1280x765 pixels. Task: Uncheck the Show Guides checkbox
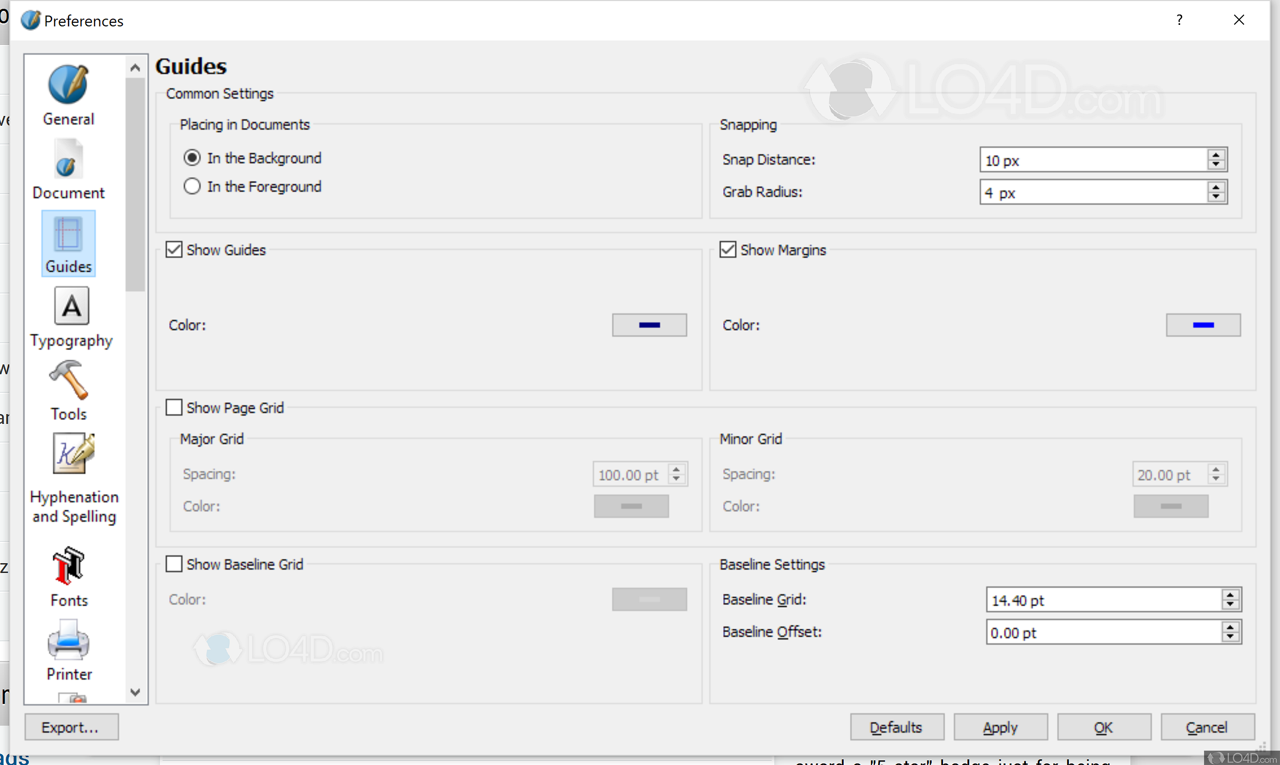tap(174, 249)
